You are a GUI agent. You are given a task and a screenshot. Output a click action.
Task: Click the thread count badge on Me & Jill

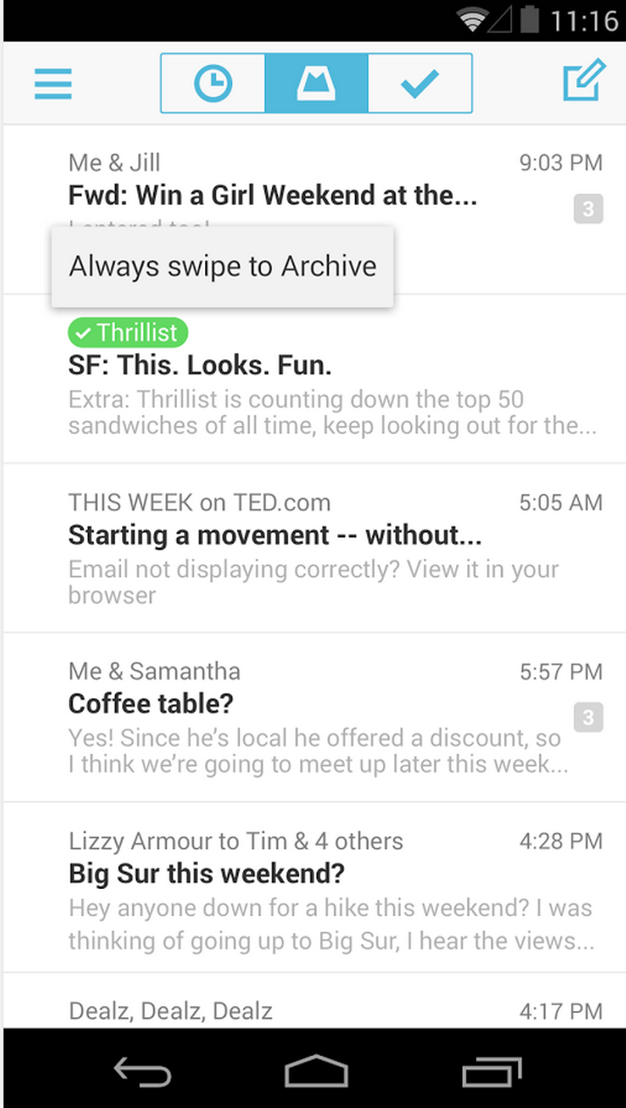pyautogui.click(x=589, y=209)
